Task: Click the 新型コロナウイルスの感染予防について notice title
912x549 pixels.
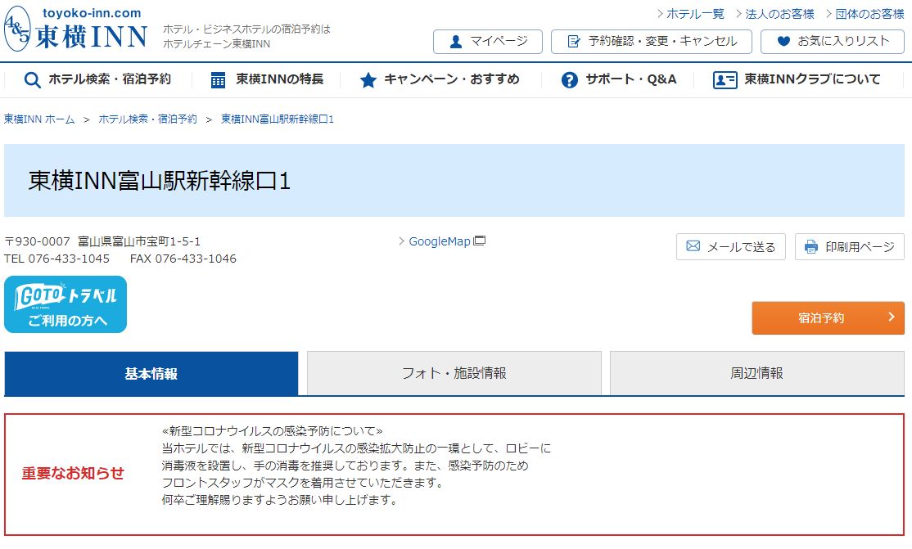Action: tap(272, 431)
